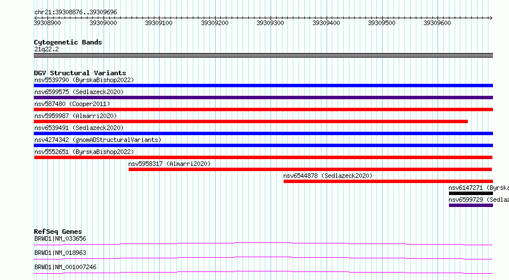Click ruler position 39309300
509x280 pixels.
(270, 23)
